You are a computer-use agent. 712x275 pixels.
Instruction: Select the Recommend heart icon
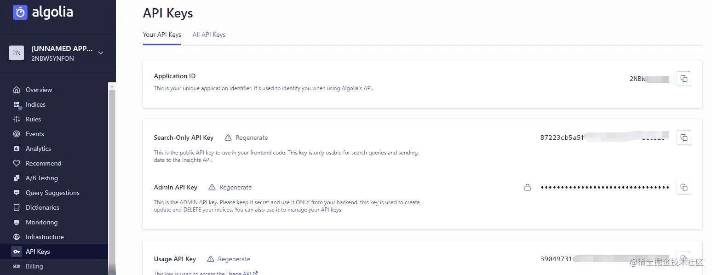coord(17,163)
